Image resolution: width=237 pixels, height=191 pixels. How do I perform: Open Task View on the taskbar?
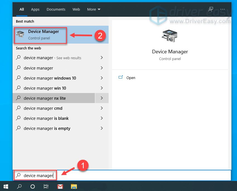46,186
